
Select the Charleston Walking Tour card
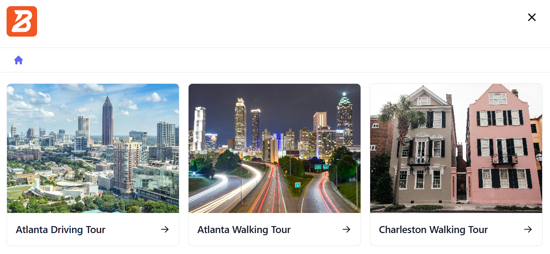[456, 165]
